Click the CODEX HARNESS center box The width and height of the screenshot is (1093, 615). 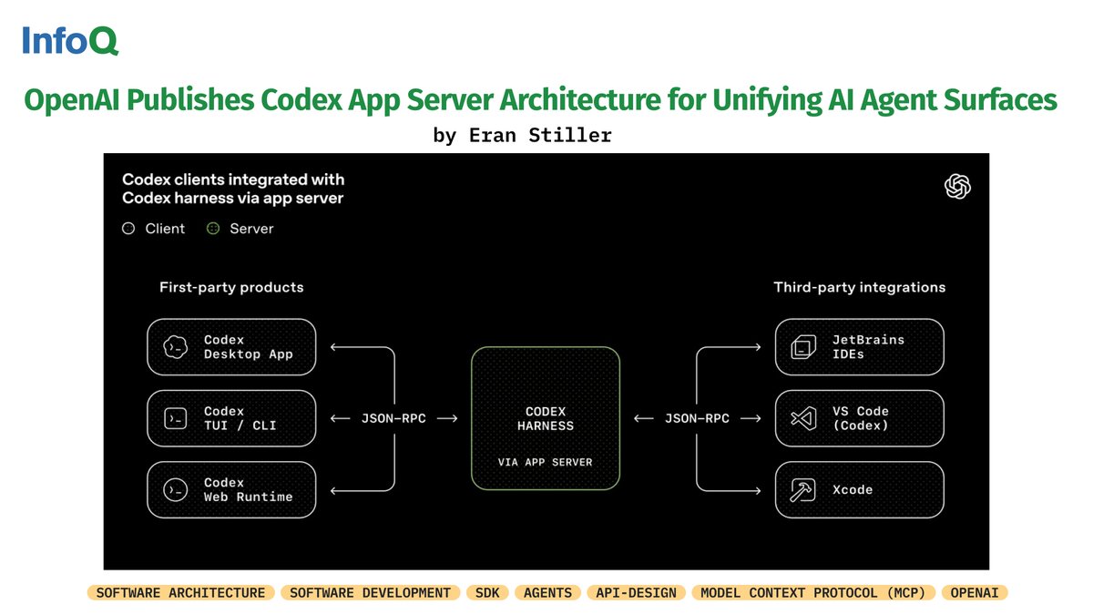[546, 418]
